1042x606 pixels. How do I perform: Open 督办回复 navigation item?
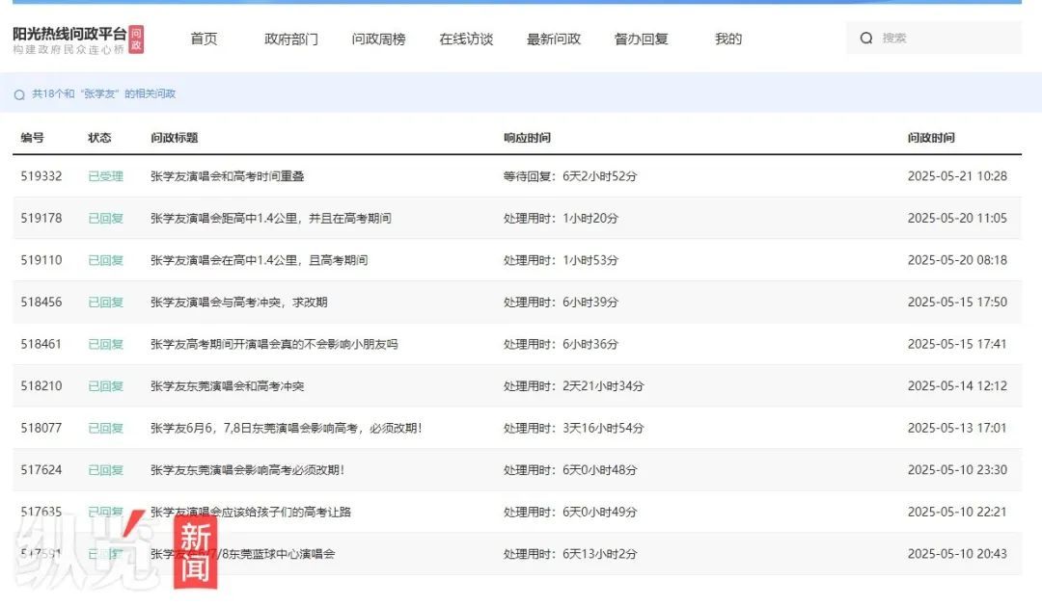click(x=642, y=40)
